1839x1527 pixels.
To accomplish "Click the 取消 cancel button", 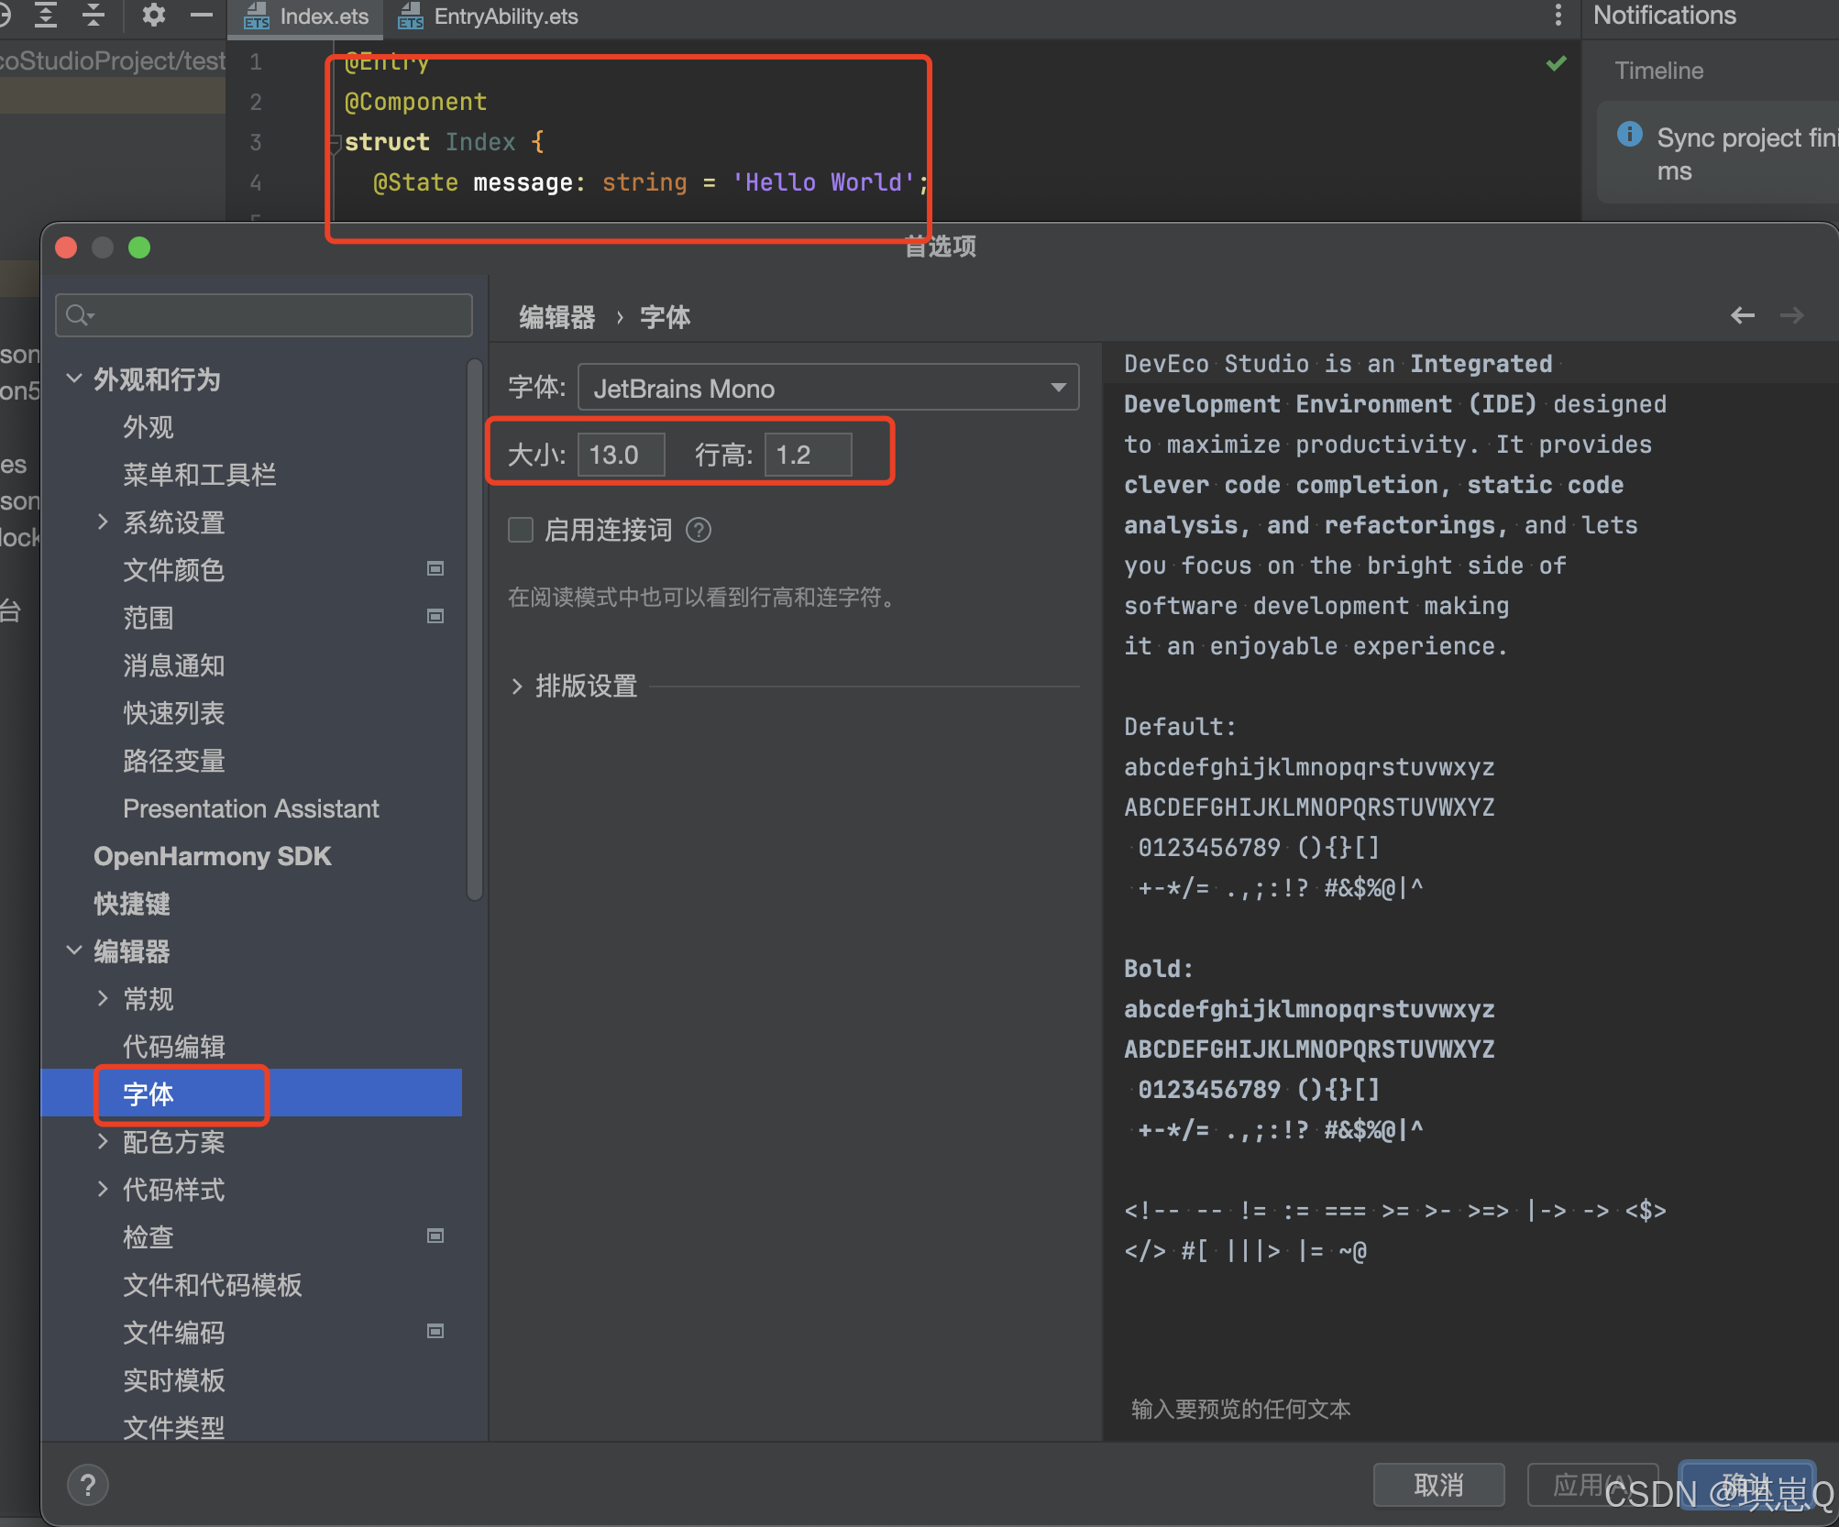I will pos(1437,1485).
